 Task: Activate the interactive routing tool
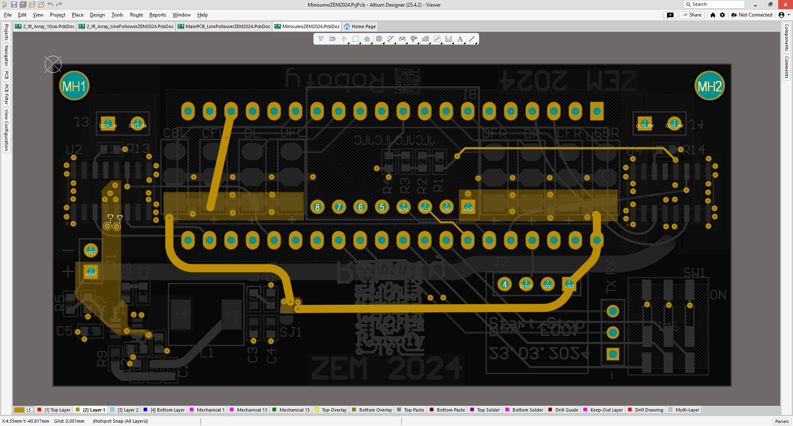(x=390, y=39)
